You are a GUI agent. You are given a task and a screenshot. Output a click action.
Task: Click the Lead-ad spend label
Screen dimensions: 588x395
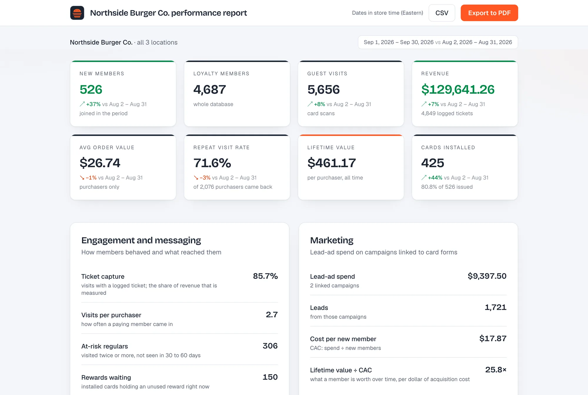pyautogui.click(x=333, y=277)
